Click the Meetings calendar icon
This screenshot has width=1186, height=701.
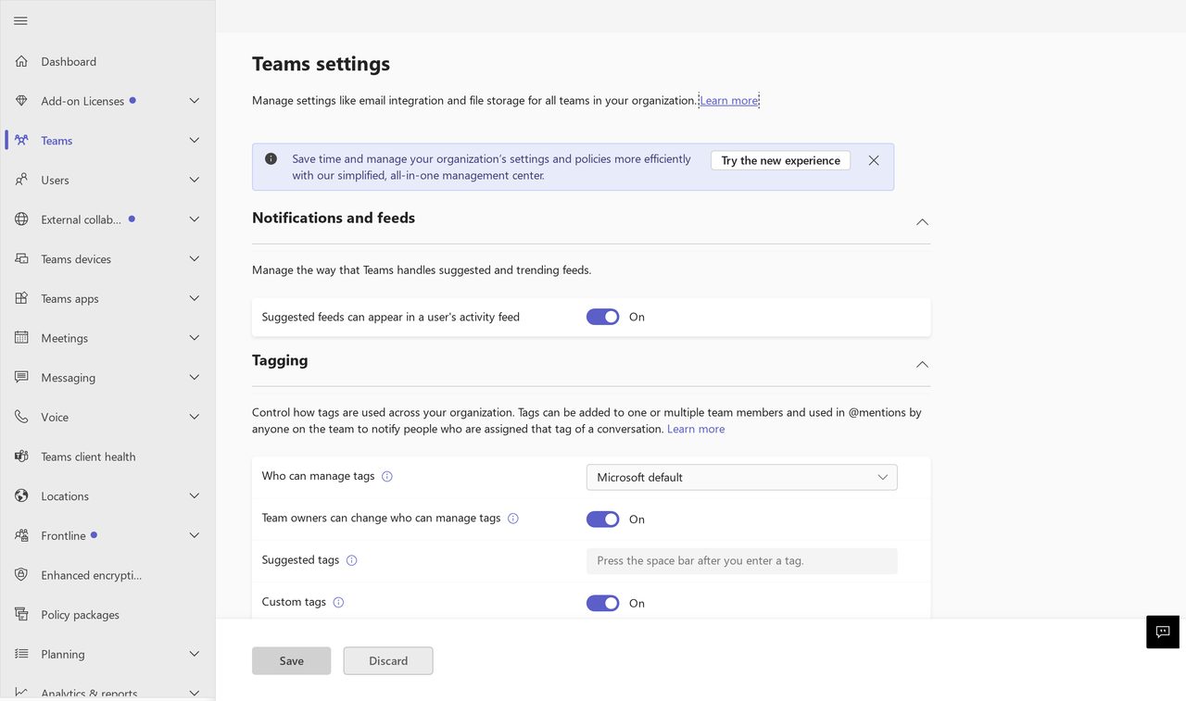(x=21, y=338)
